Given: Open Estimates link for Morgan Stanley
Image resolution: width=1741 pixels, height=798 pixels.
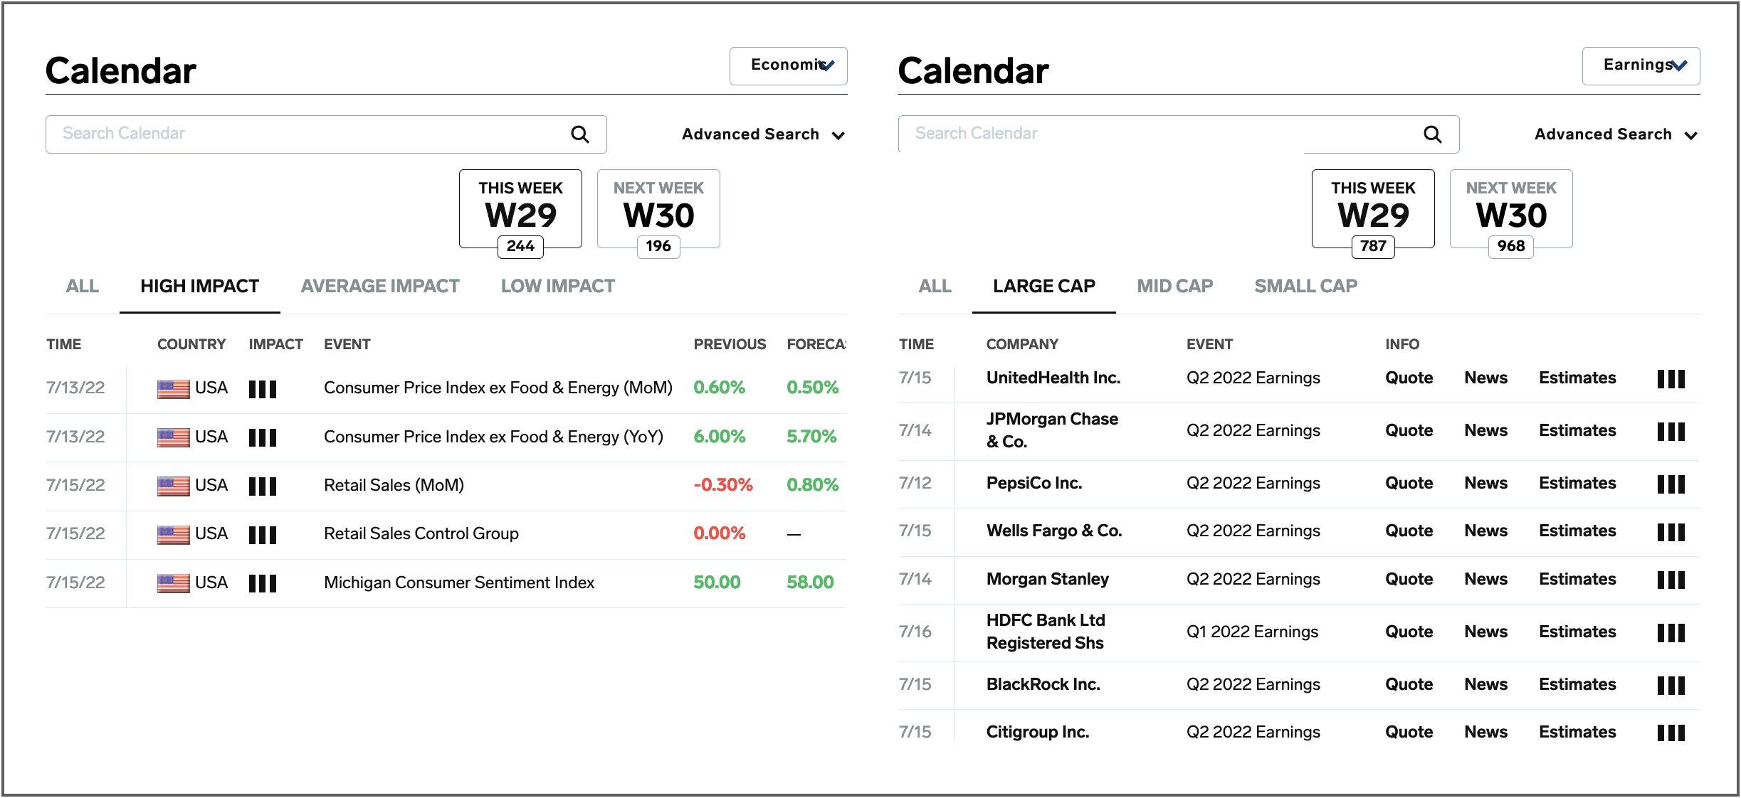Looking at the screenshot, I should click(x=1577, y=579).
